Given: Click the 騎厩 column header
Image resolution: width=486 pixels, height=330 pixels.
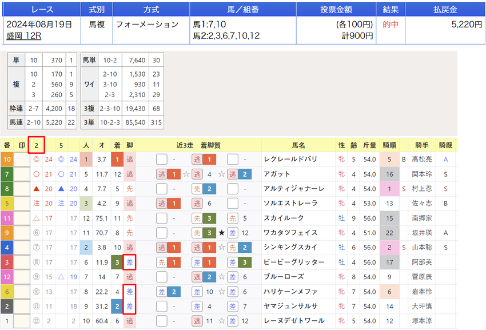Looking at the screenshot, I should 445,145.
